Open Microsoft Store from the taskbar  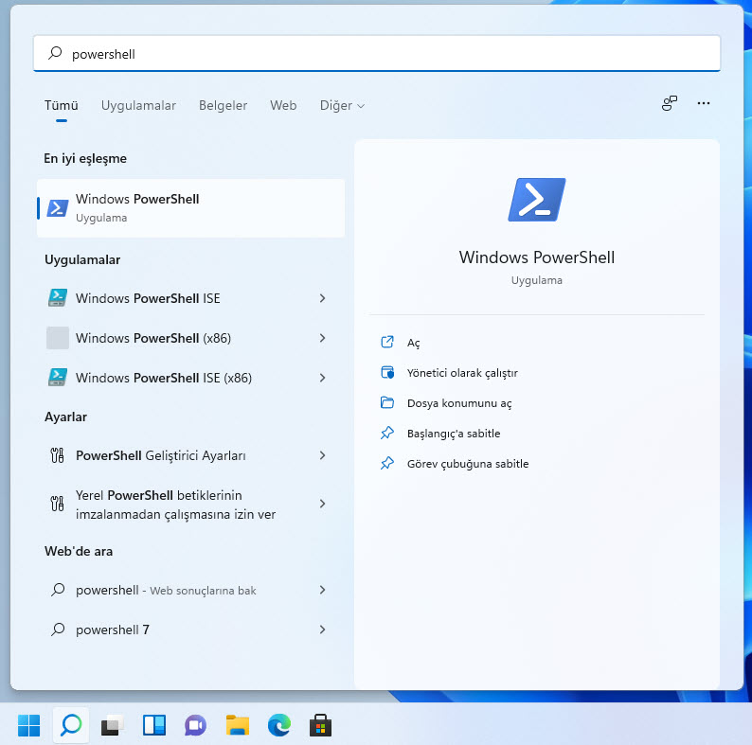coord(320,725)
